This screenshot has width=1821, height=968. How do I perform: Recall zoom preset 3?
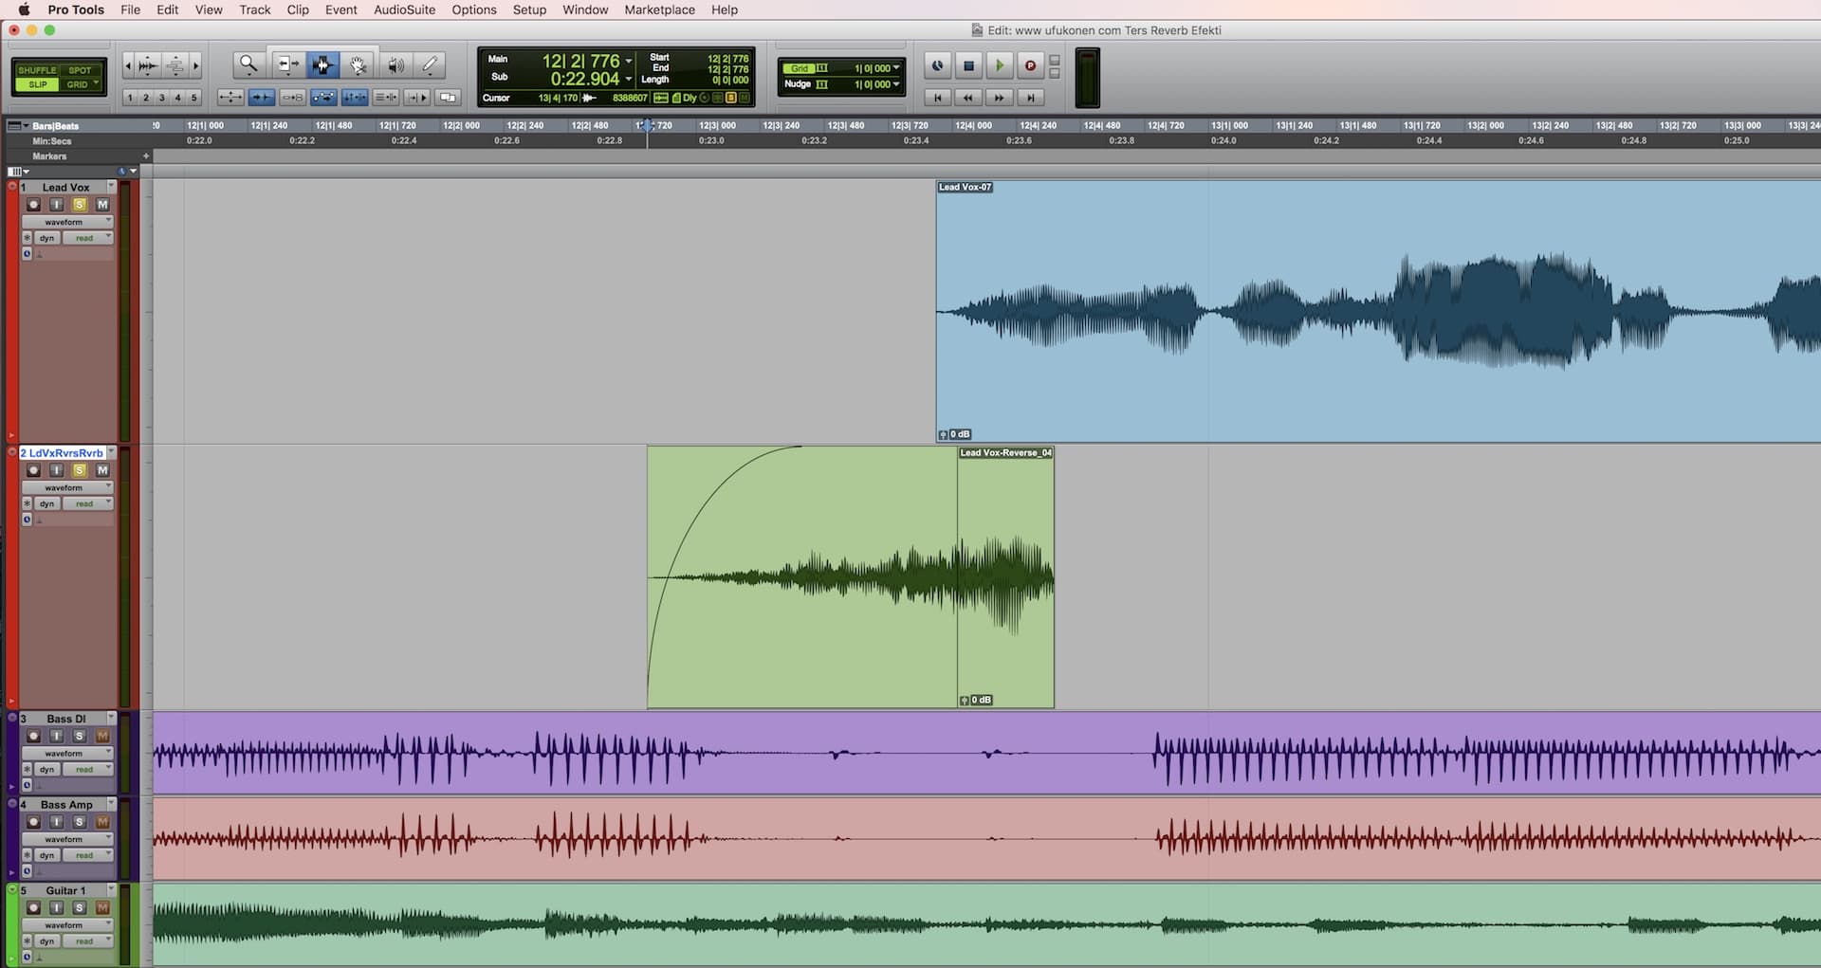pos(162,98)
